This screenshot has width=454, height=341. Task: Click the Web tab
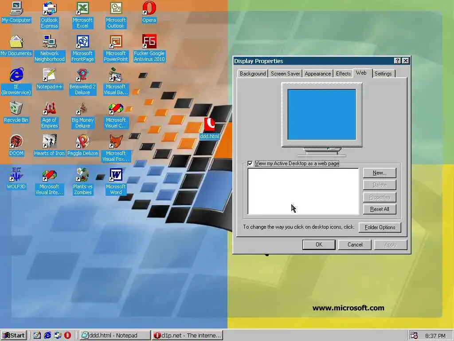(361, 73)
